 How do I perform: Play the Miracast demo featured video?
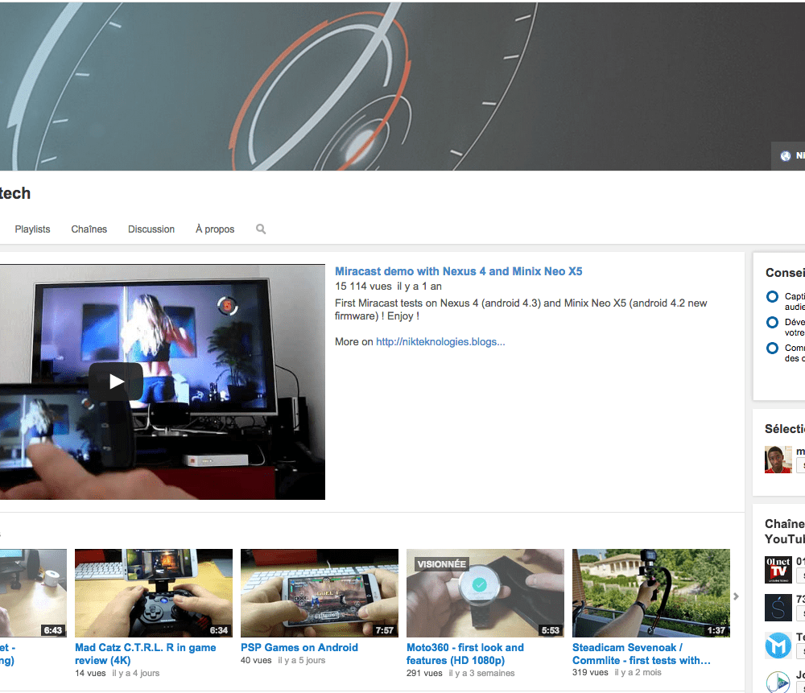tap(116, 382)
